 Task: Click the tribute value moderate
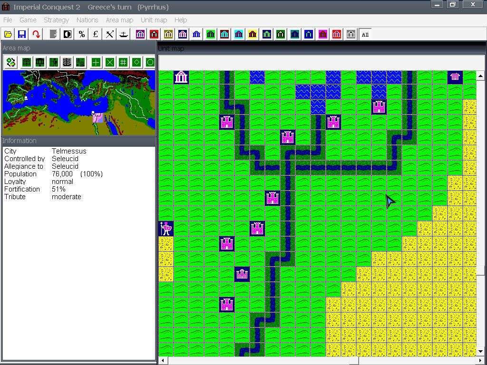(67, 197)
